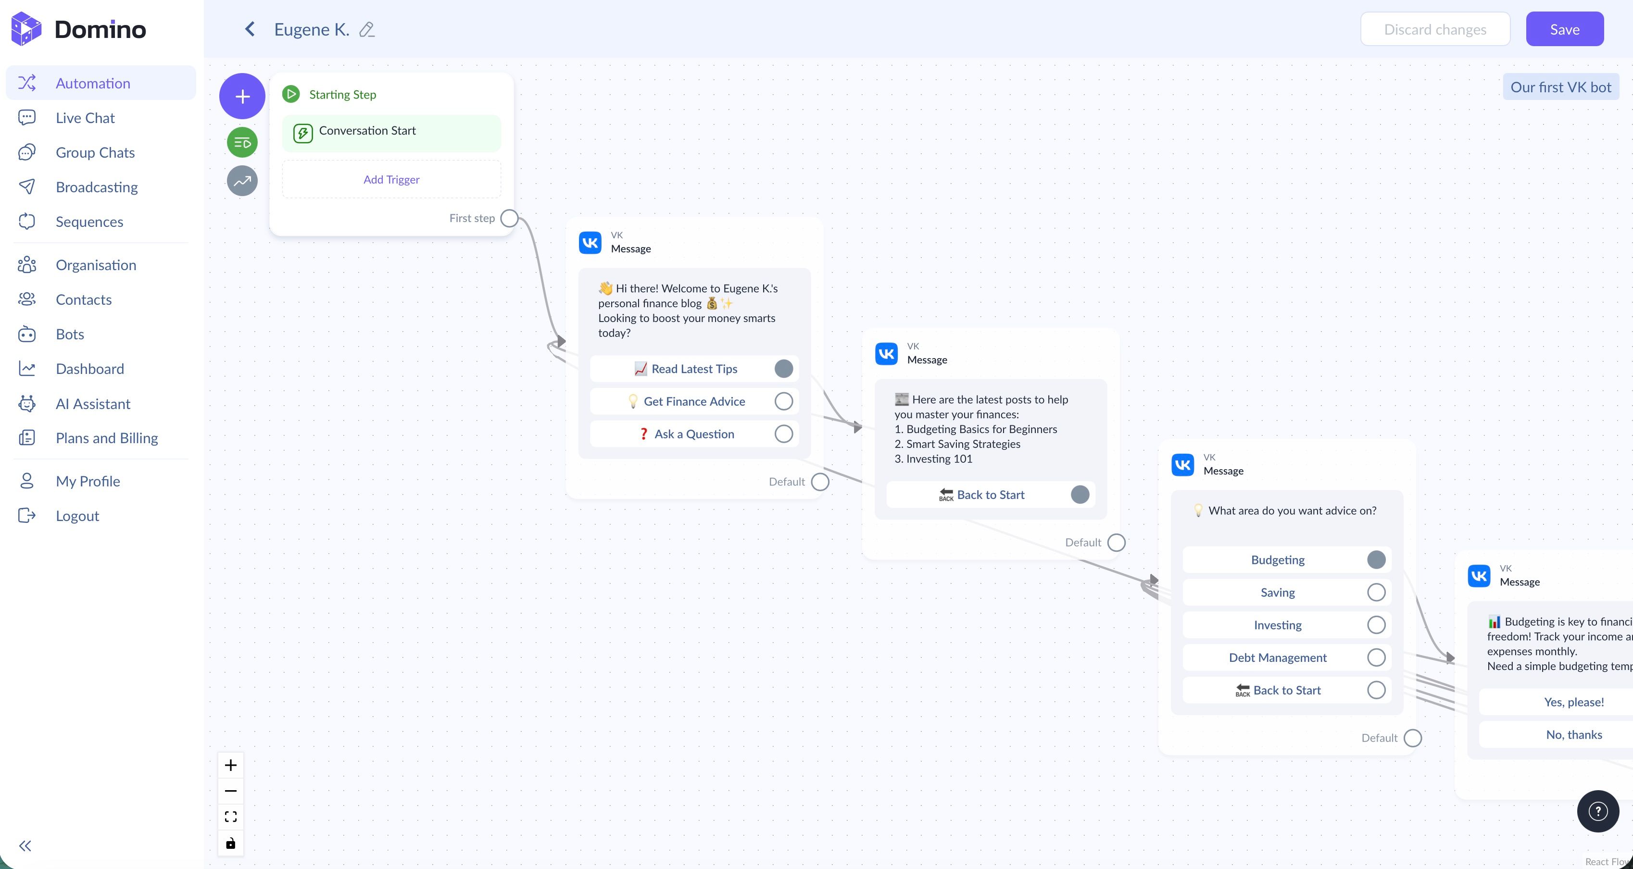
Task: Edit flow name with pencil icon
Action: (366, 30)
